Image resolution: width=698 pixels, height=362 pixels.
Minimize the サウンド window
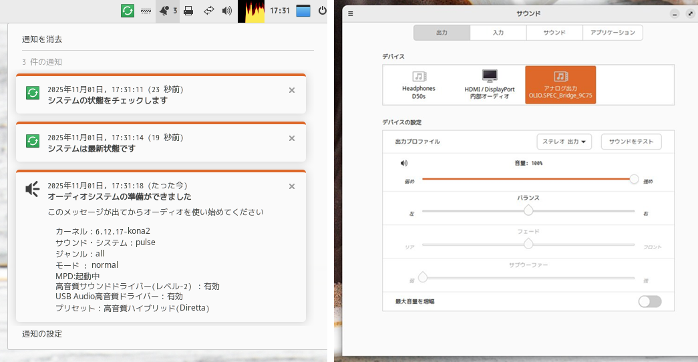(675, 14)
